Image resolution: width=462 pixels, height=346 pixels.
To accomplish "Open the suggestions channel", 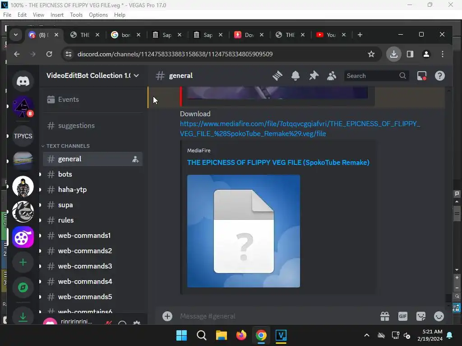I will click(x=92, y=126).
